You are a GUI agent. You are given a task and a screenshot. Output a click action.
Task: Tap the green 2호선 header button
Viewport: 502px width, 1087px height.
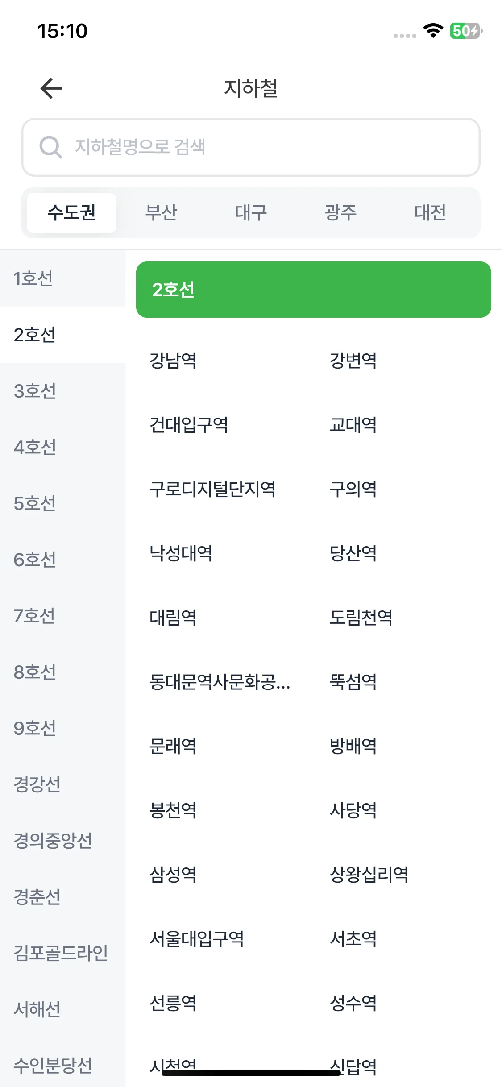tap(313, 290)
